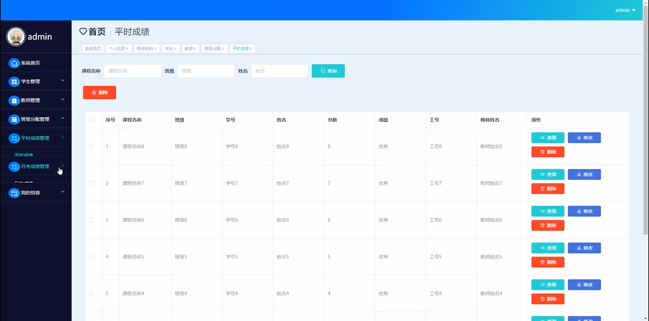The width and height of the screenshot is (649, 321).
Task: View record 课程名称8 with 查看 button
Action: [x=547, y=138]
